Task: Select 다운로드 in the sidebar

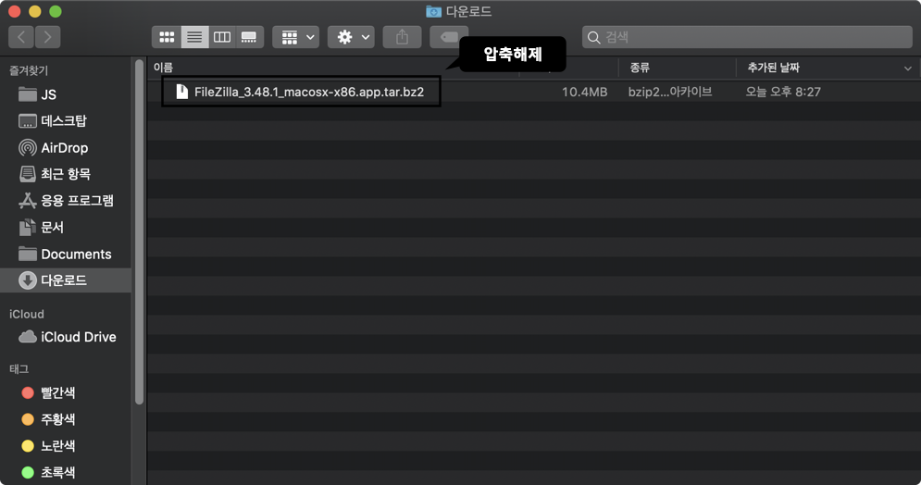Action: coord(66,280)
